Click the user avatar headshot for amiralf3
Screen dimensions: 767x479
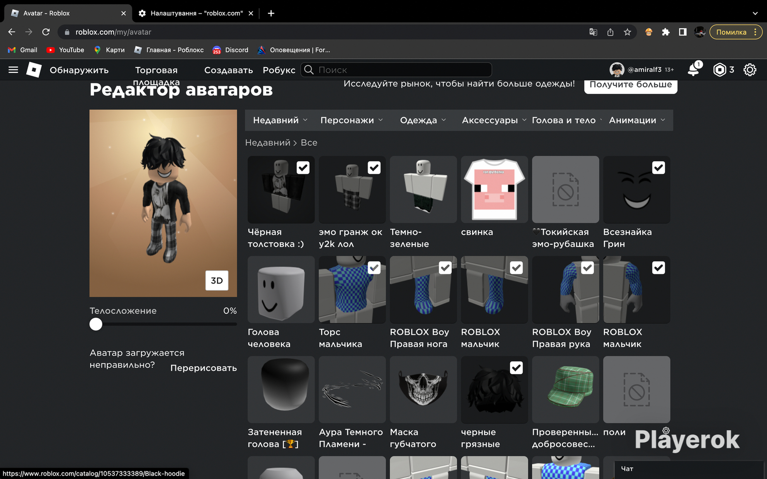coord(616,70)
